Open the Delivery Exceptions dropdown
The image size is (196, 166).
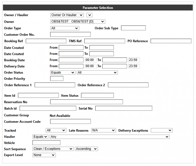[162, 130]
